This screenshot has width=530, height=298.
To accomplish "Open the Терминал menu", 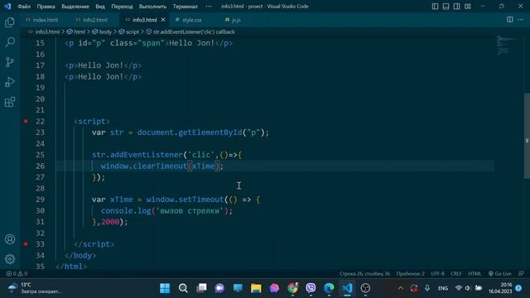I will pos(185,6).
